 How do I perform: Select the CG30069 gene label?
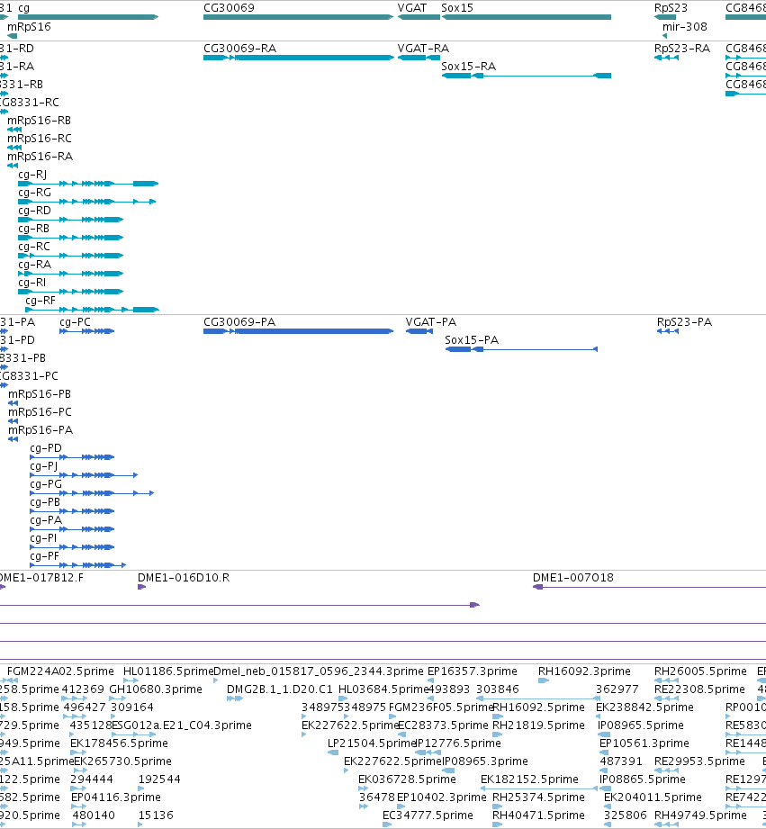point(229,8)
